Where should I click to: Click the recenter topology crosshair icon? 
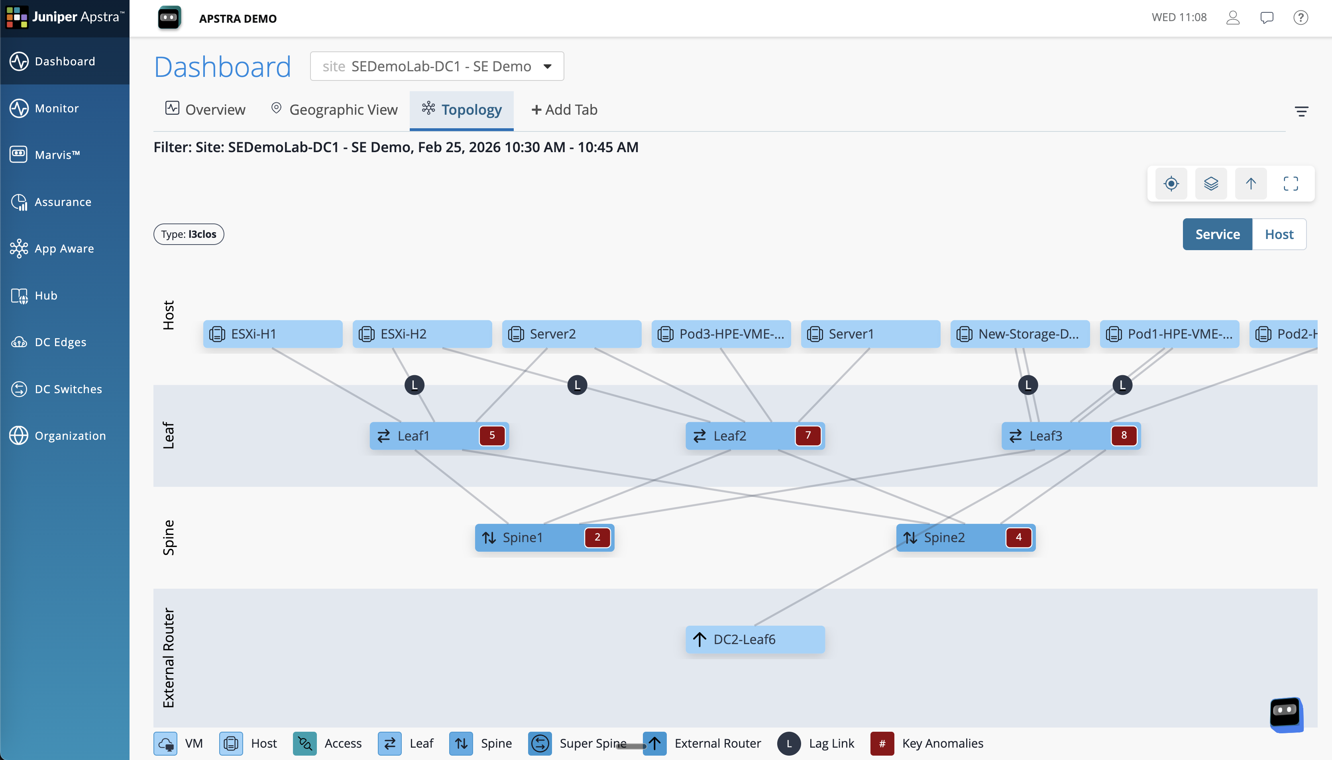[1171, 183]
